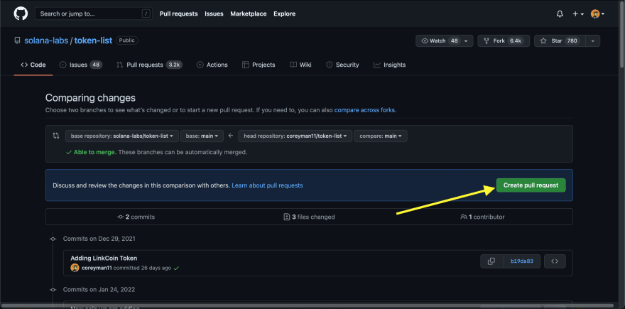Open the user avatar menu

tap(597, 14)
